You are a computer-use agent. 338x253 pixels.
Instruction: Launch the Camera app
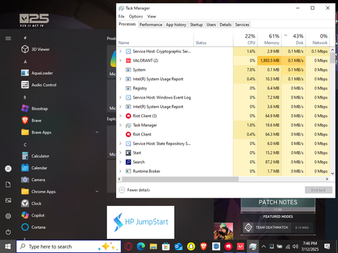click(x=33, y=179)
